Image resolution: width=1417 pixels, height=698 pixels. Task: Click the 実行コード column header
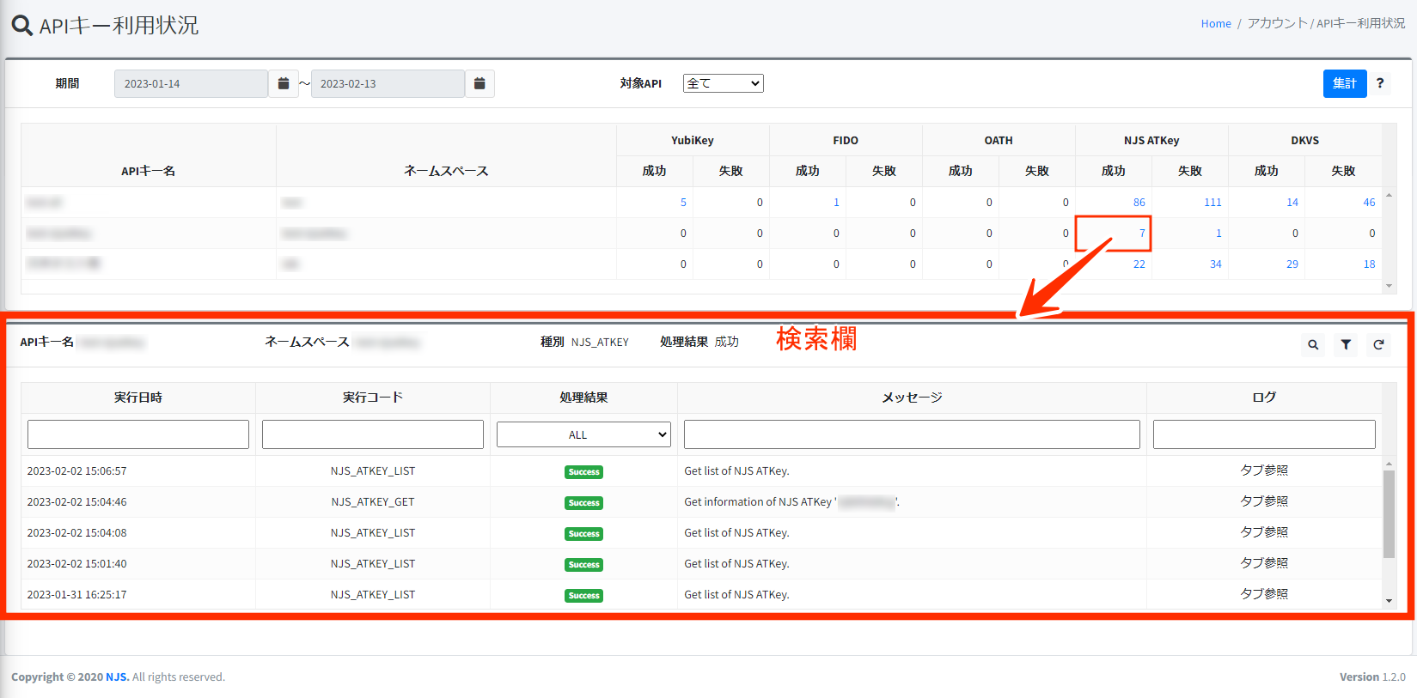coord(373,398)
